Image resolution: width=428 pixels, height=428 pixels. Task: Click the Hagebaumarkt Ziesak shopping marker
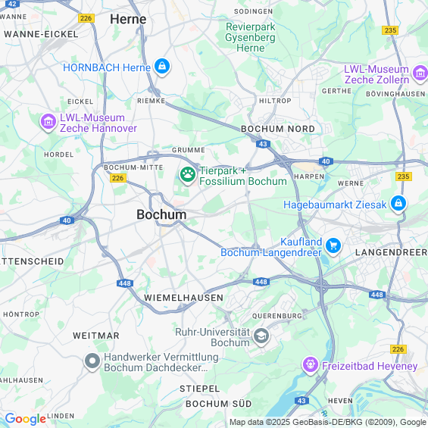click(398, 205)
